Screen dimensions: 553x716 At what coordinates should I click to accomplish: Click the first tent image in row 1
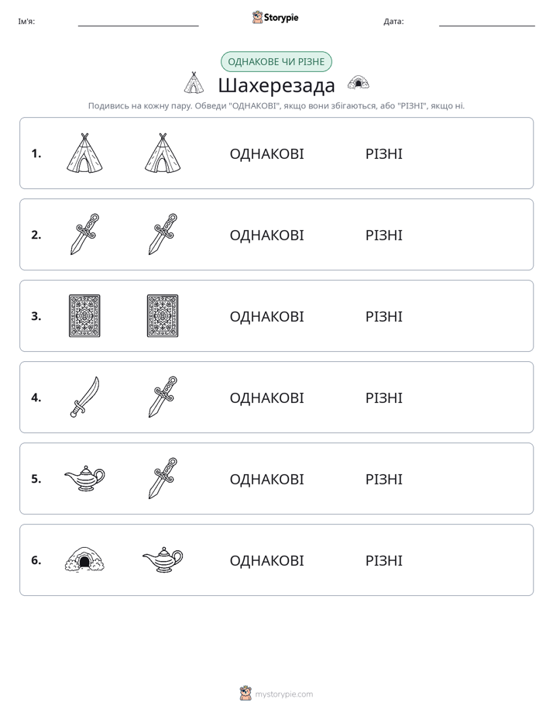pyautogui.click(x=84, y=153)
